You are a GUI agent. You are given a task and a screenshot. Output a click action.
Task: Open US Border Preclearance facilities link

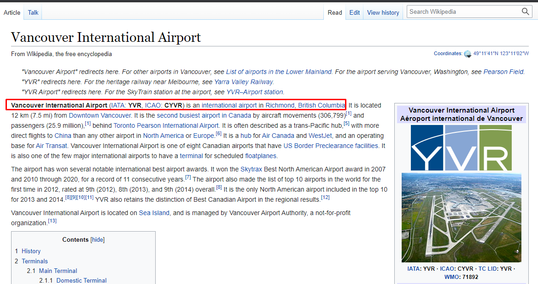tap(330, 146)
